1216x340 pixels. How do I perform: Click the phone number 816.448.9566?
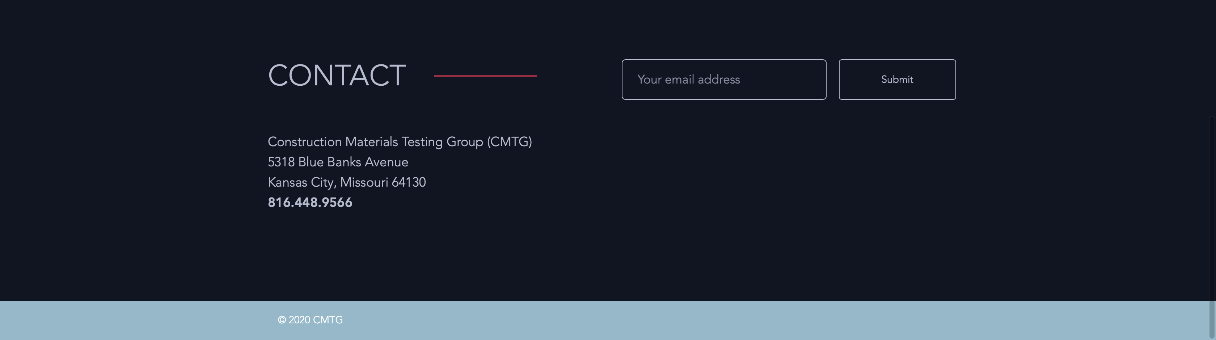click(x=310, y=202)
